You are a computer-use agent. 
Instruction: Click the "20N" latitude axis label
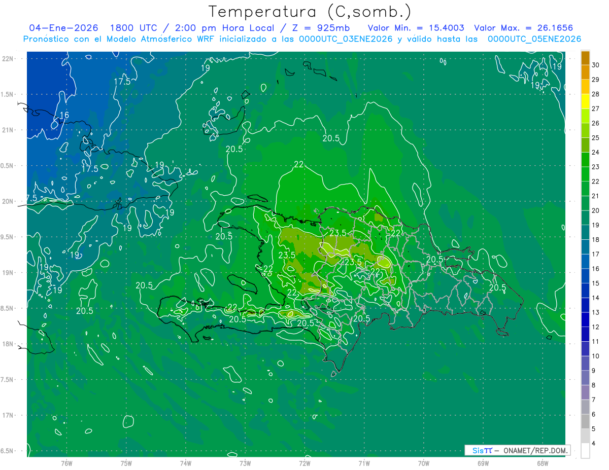click(x=8, y=201)
